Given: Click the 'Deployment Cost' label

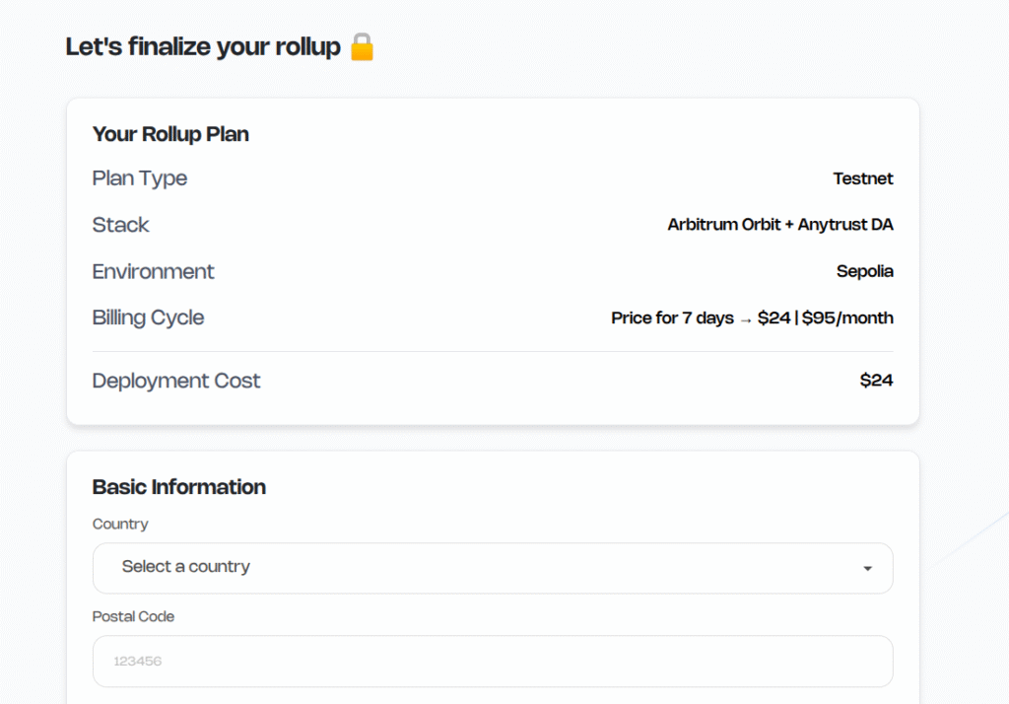Looking at the screenshot, I should [x=176, y=381].
